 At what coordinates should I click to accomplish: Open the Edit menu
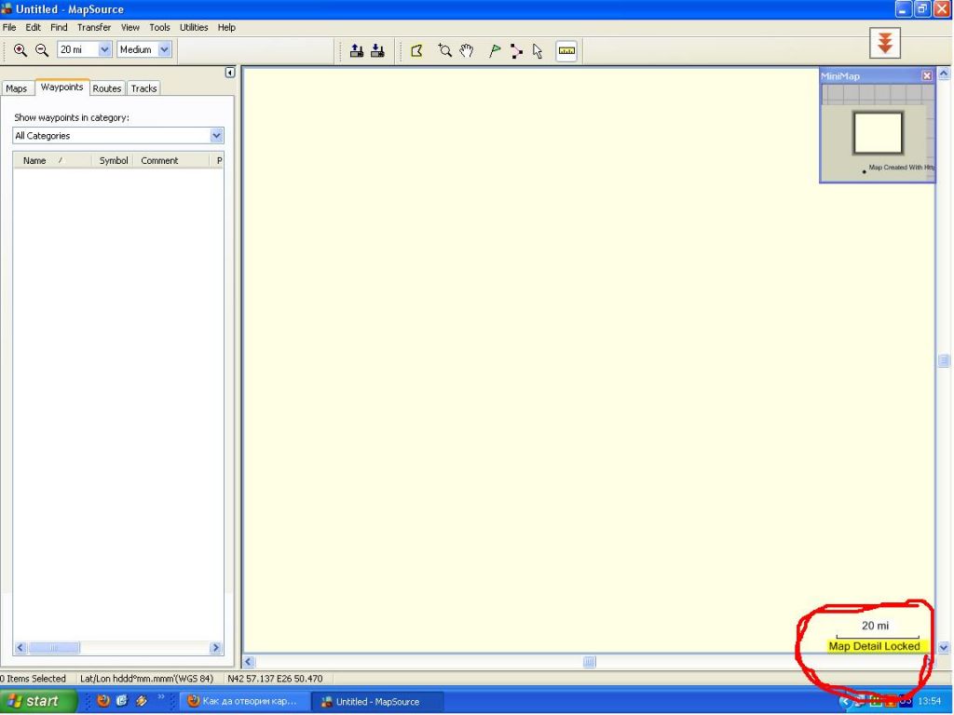click(33, 27)
